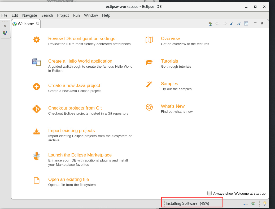Click the import download tray icon
The height and width of the screenshot is (209, 275).
pyautogui.click(x=37, y=132)
